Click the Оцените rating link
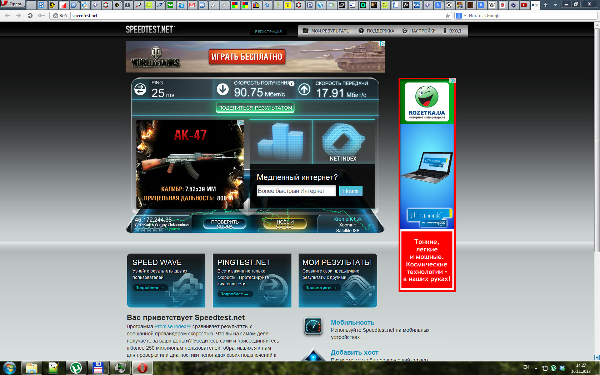 click(172, 229)
